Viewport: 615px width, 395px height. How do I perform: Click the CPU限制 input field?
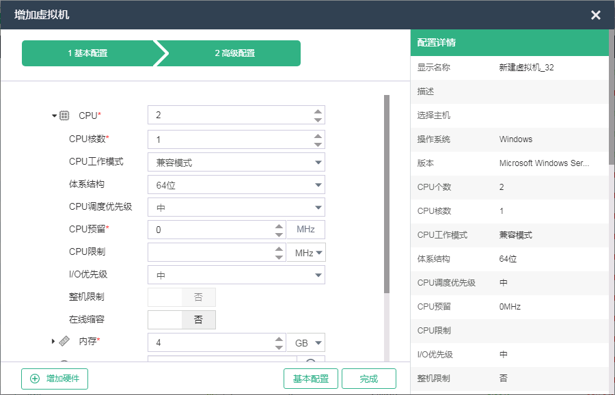click(x=210, y=252)
